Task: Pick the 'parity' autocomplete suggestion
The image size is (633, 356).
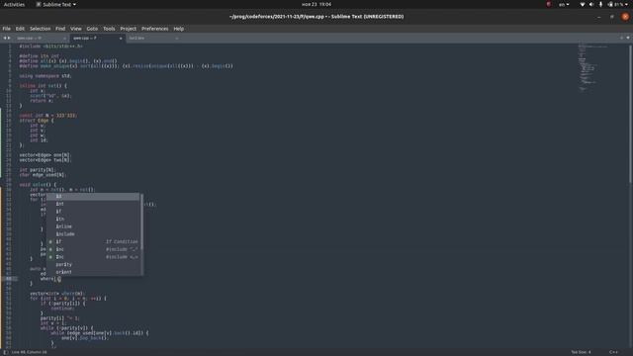Action: click(93, 264)
